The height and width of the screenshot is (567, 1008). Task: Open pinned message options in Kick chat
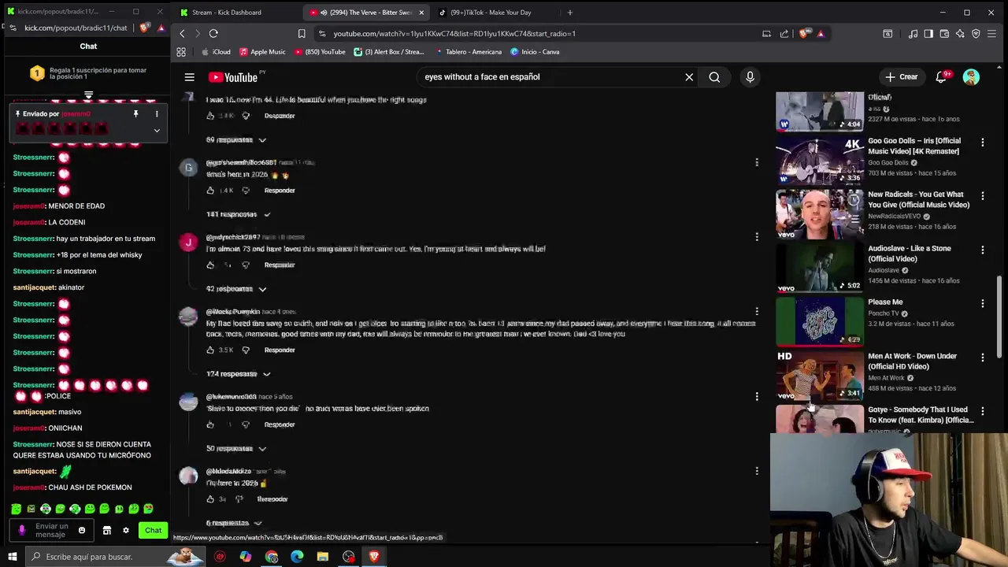coord(157,114)
